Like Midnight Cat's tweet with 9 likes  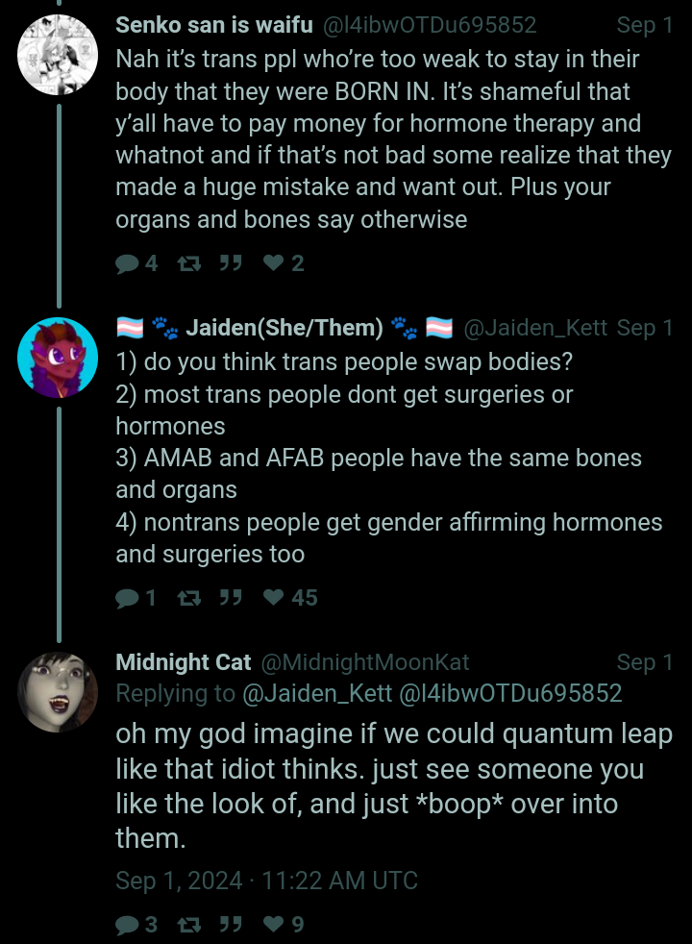coord(274,925)
